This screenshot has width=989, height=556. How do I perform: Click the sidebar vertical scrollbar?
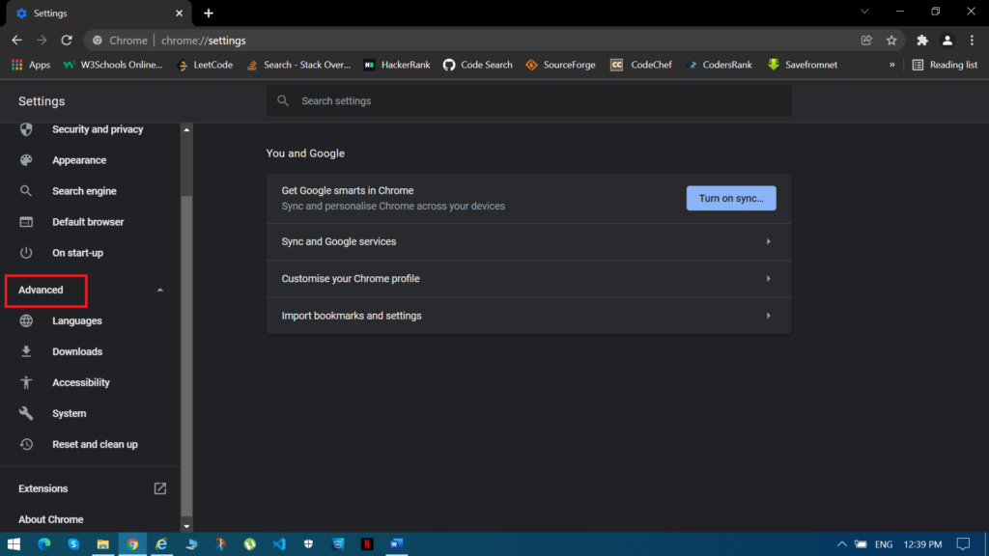coord(187,290)
